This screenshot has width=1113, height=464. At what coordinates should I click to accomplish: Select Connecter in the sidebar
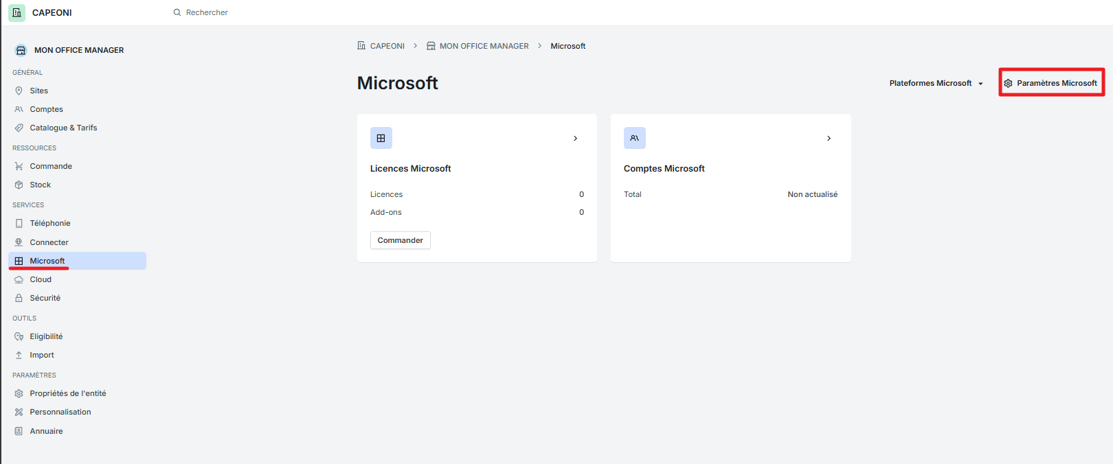pos(77,242)
